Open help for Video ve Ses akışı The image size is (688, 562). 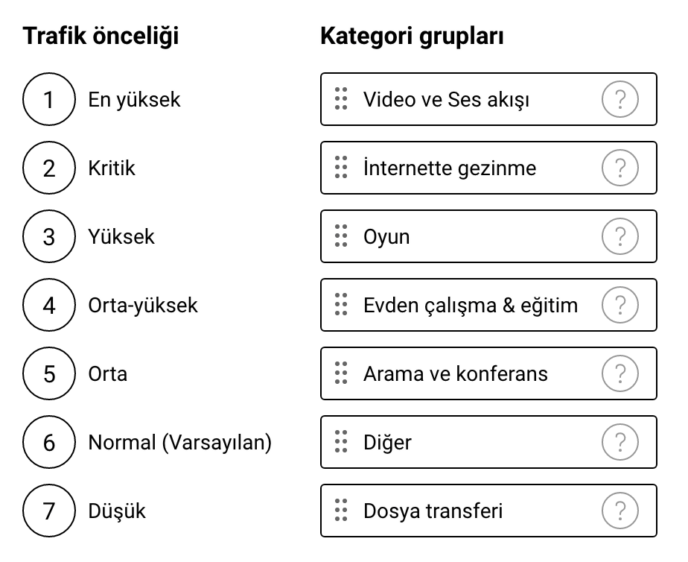click(619, 99)
